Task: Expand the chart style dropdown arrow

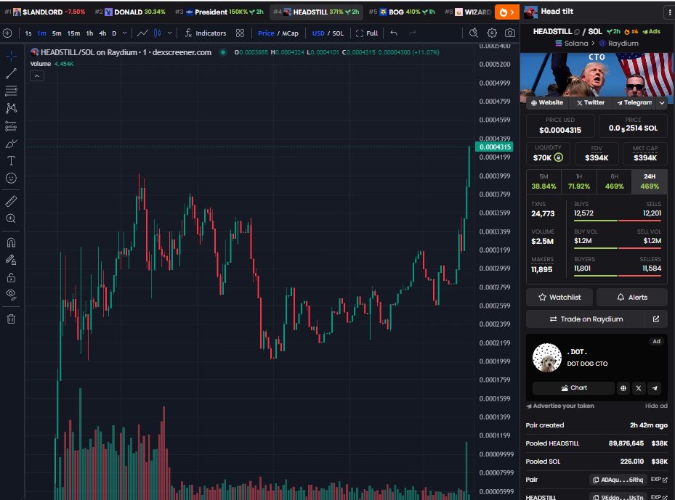Action: pyautogui.click(x=169, y=33)
